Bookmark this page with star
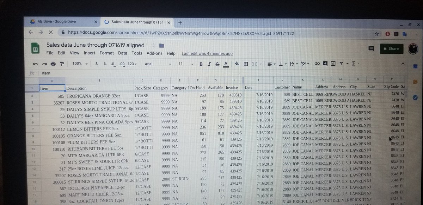Image resolution: width=423 pixels, height=205 pixels. click(x=377, y=34)
